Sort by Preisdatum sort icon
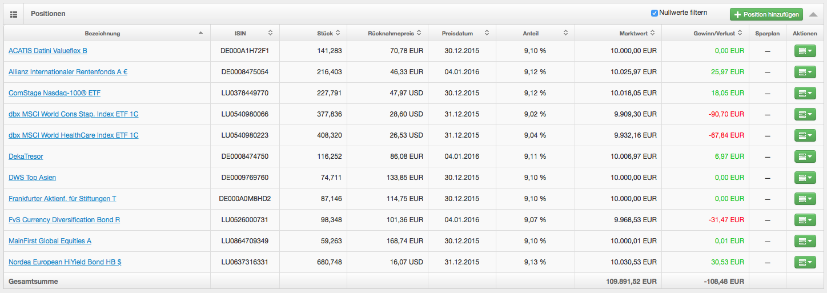The image size is (827, 293). click(x=487, y=33)
